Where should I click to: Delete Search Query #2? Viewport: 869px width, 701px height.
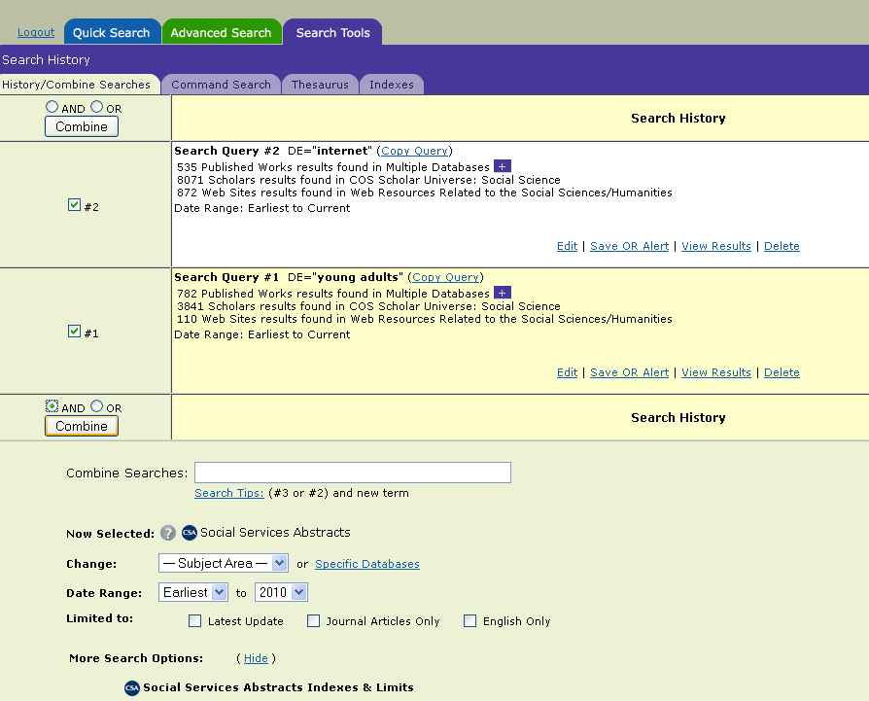click(782, 246)
